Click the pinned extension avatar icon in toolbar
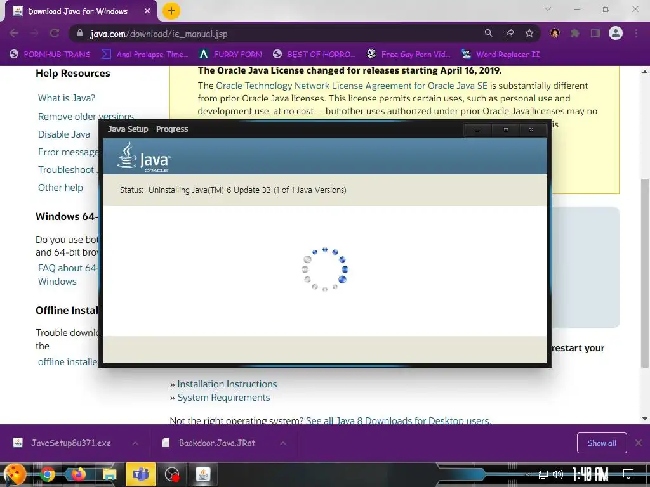 pyautogui.click(x=555, y=33)
